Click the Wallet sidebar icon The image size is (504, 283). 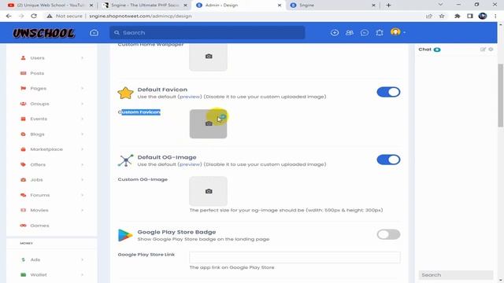point(23,274)
